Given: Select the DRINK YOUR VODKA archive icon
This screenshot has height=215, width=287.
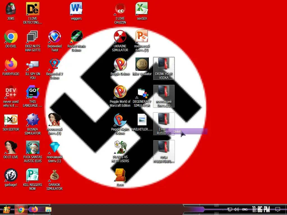Looking at the screenshot, I should (x=164, y=68).
